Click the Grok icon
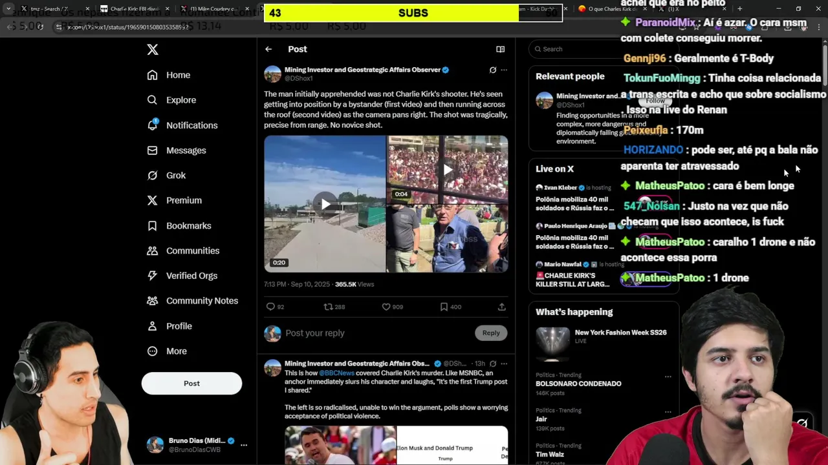The width and height of the screenshot is (828, 465). pos(152,176)
